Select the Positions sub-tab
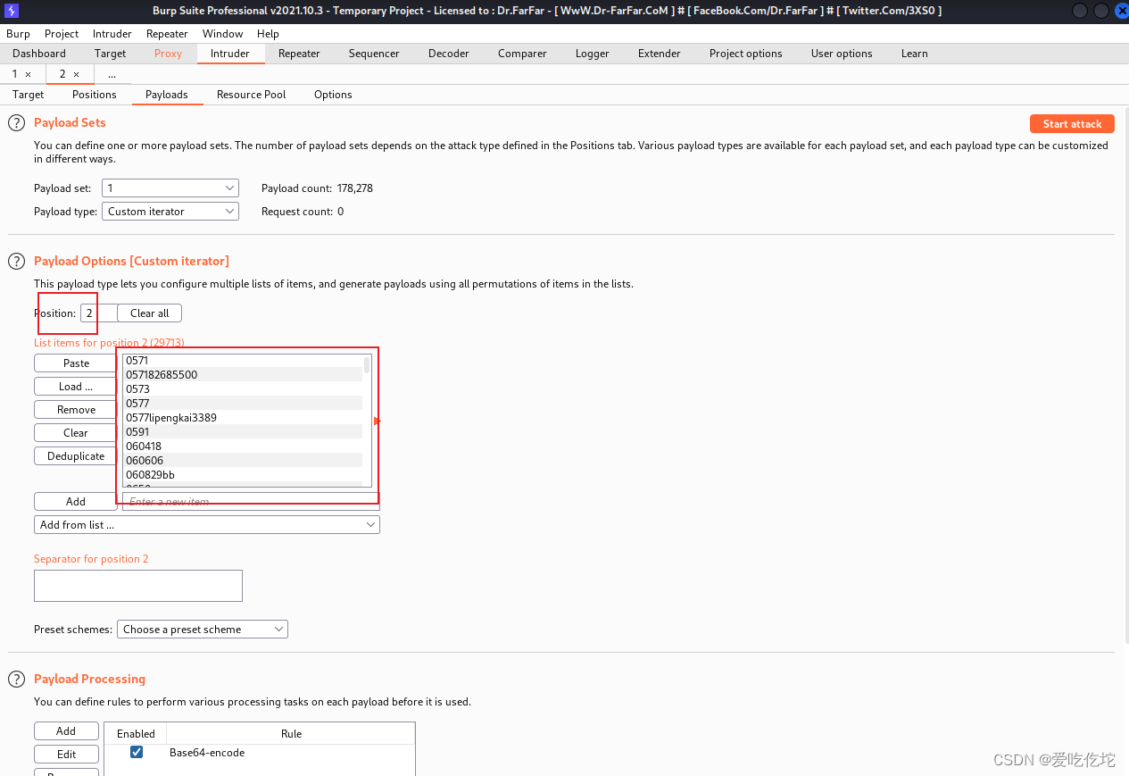The height and width of the screenshot is (776, 1129). click(95, 95)
